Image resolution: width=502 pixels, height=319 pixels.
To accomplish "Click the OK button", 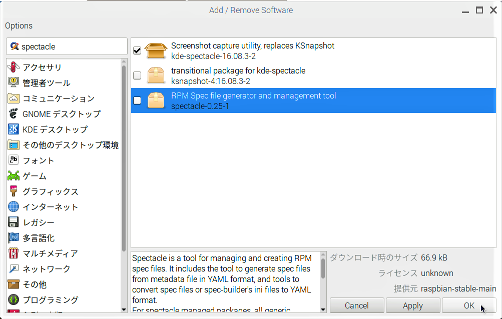I will 469,305.
